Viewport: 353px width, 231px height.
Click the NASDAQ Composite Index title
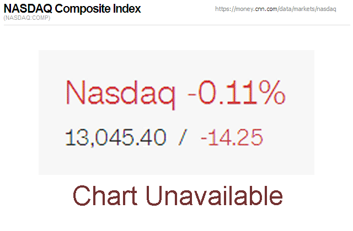point(72,9)
